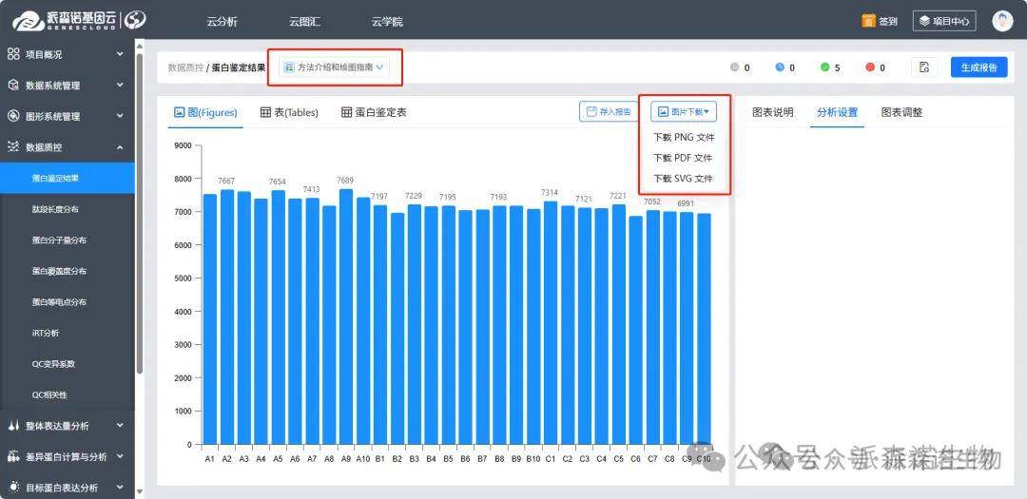
Task: Click the 存入报告 button
Action: (x=609, y=112)
